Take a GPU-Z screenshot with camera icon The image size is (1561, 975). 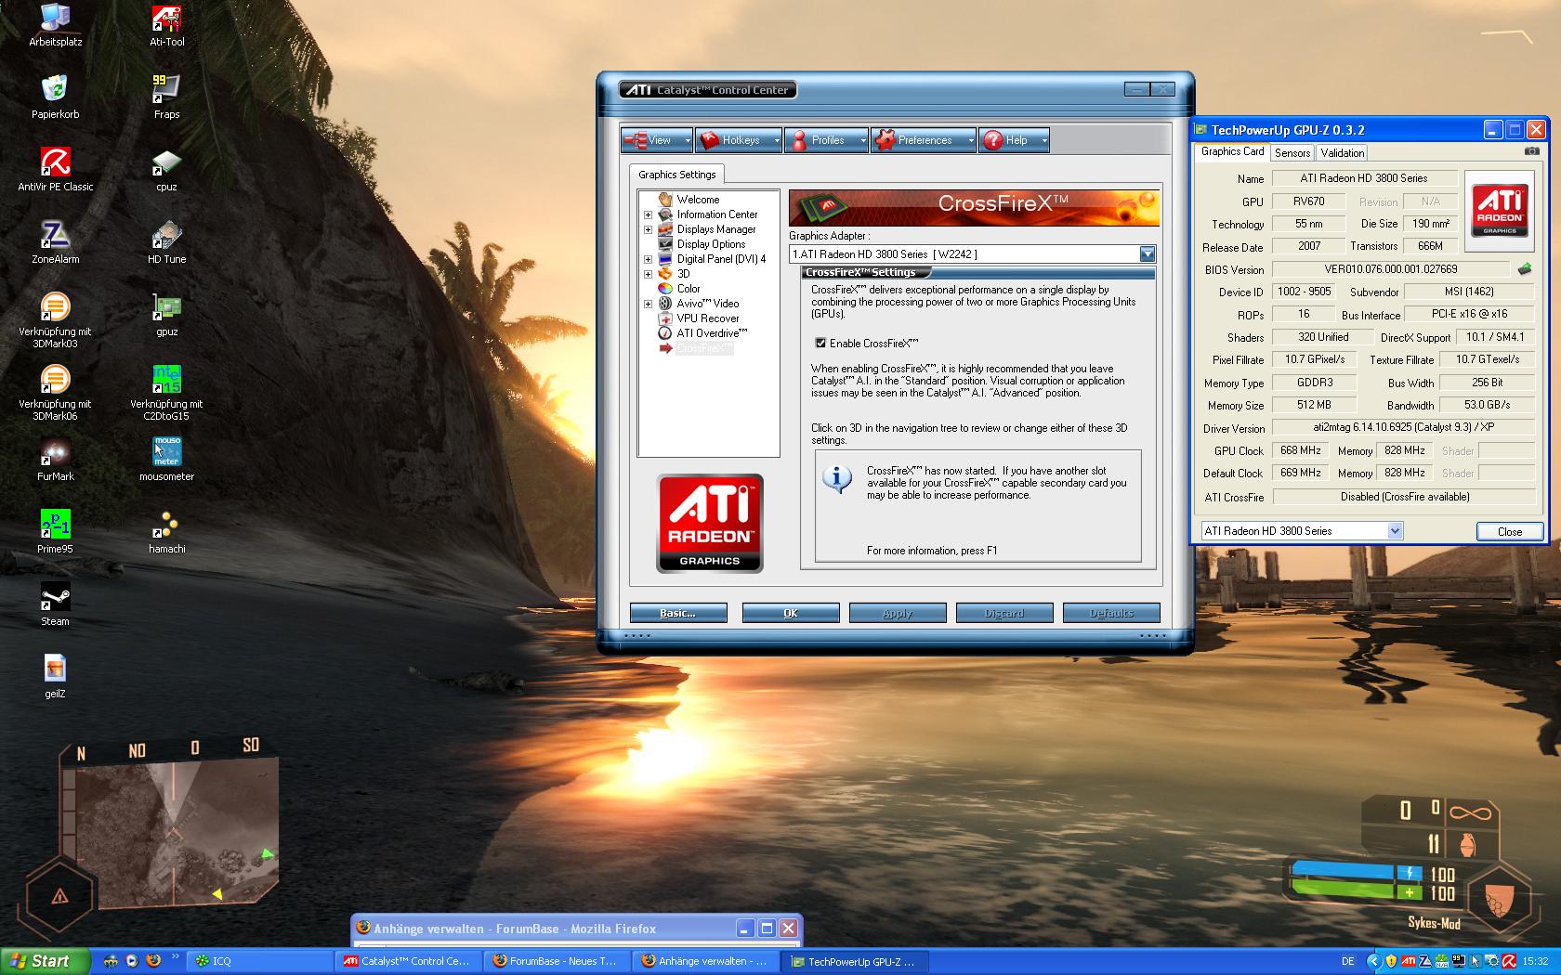[x=1532, y=151]
